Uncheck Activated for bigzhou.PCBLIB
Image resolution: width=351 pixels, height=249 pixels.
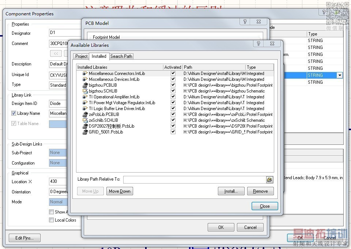[x=173, y=85]
